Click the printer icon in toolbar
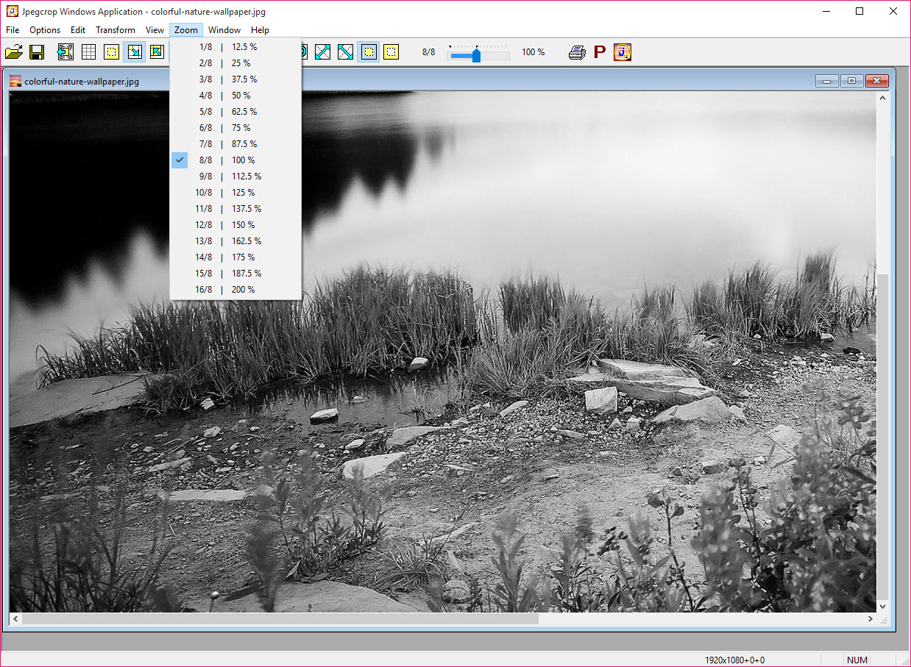The image size is (911, 667). point(578,52)
